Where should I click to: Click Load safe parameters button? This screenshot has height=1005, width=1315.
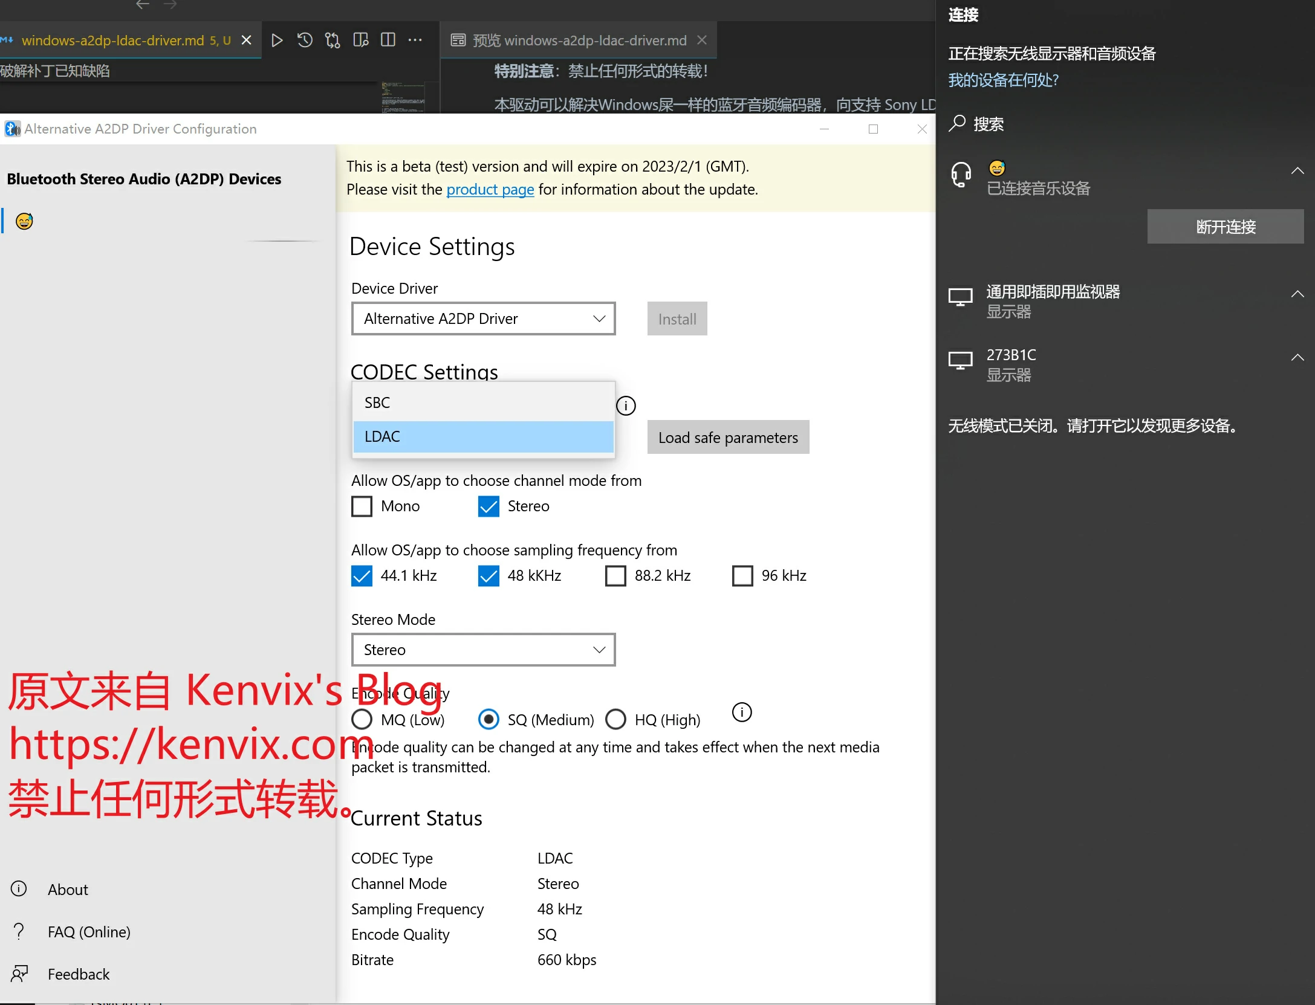(728, 437)
